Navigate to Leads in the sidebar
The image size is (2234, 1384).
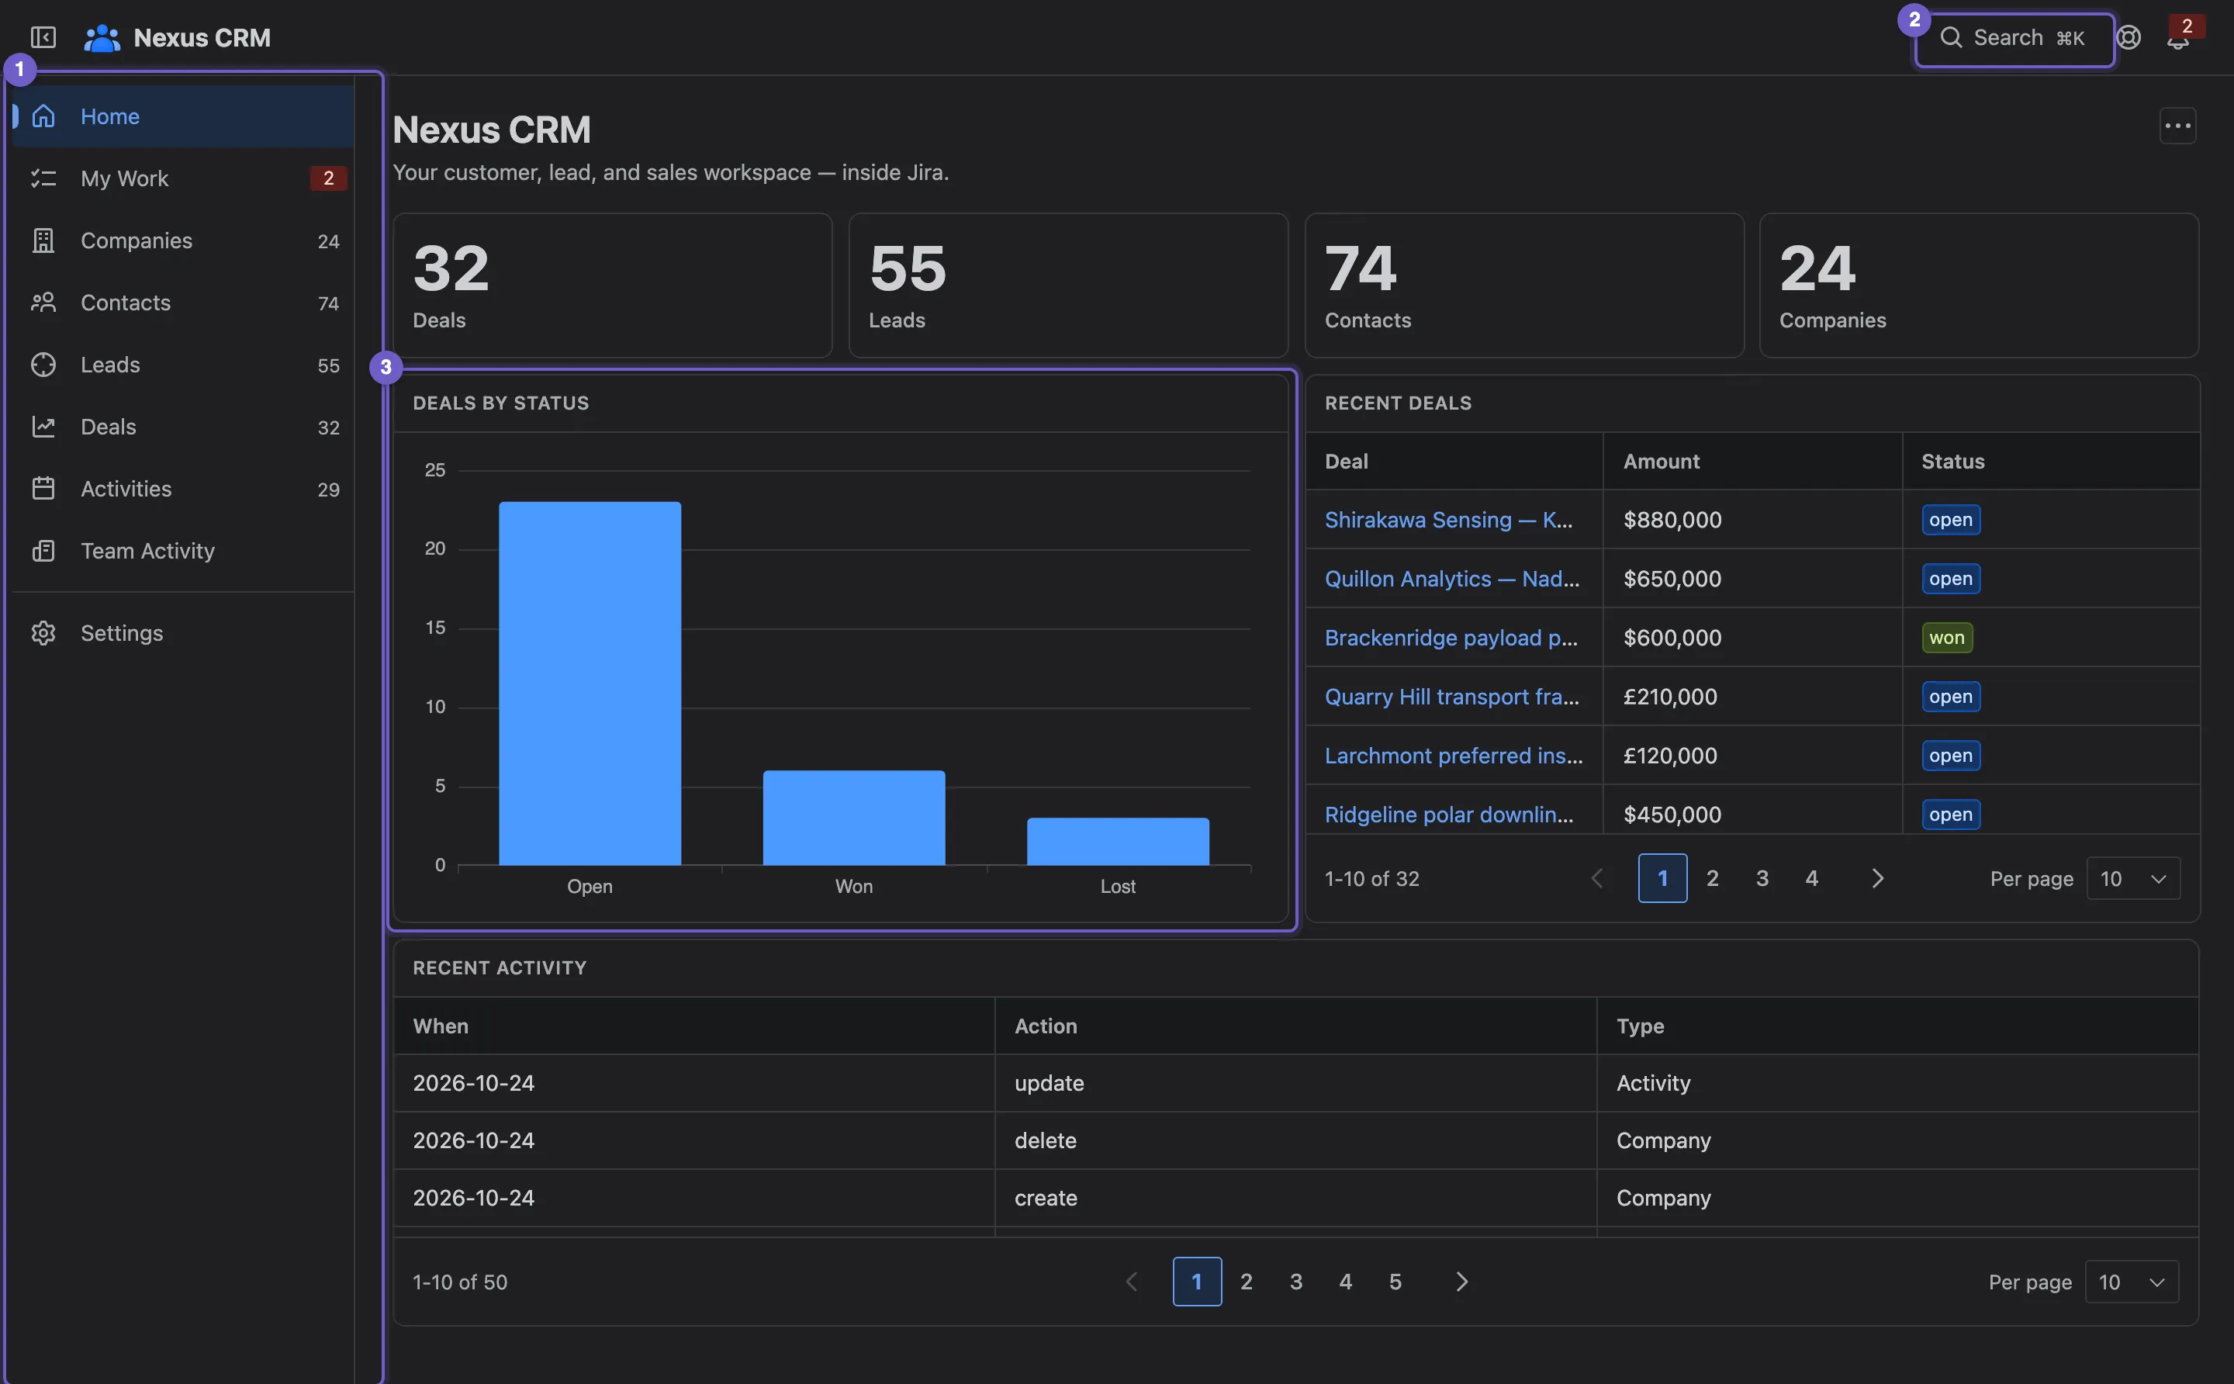click(183, 365)
